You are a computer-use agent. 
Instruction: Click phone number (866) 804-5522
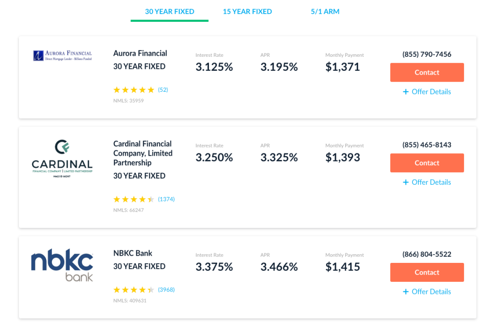pyautogui.click(x=427, y=254)
